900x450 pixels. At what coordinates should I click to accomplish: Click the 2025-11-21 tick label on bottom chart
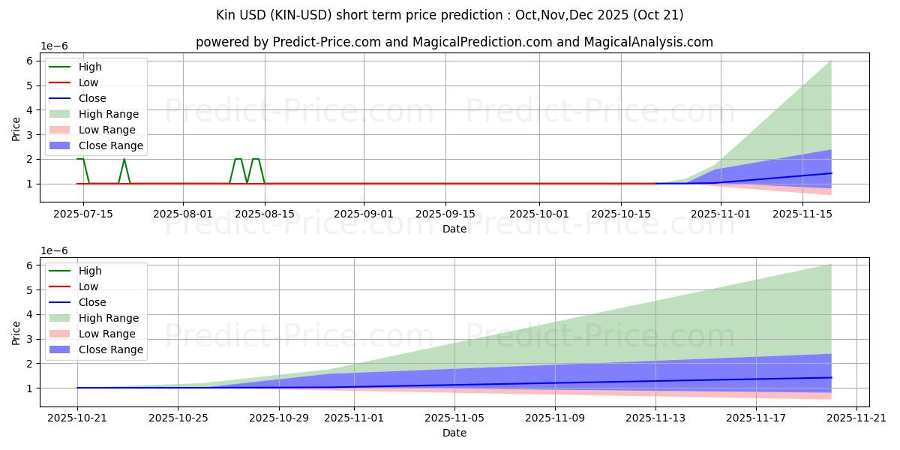pyautogui.click(x=857, y=418)
